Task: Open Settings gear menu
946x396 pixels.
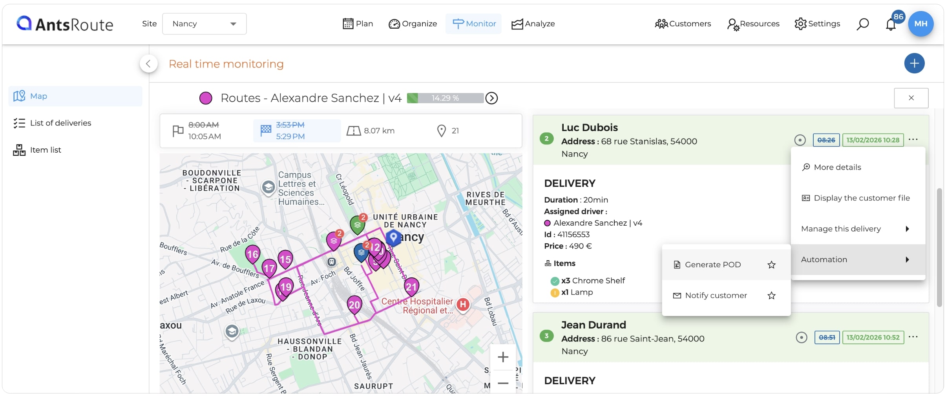Action: pyautogui.click(x=817, y=24)
